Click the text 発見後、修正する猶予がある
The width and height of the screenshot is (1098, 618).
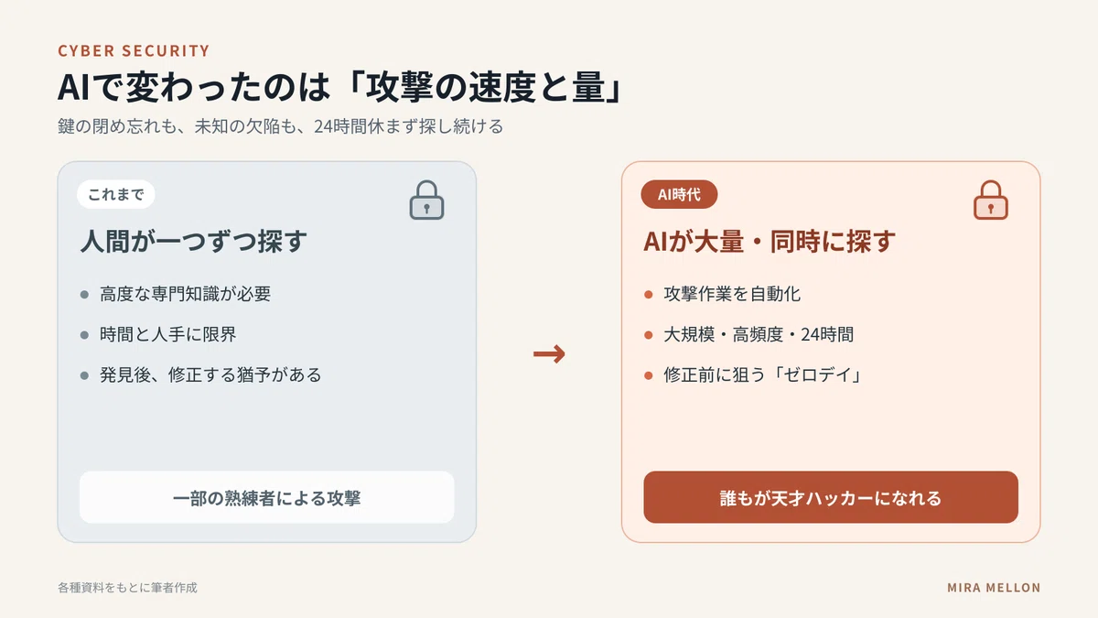[210, 374]
